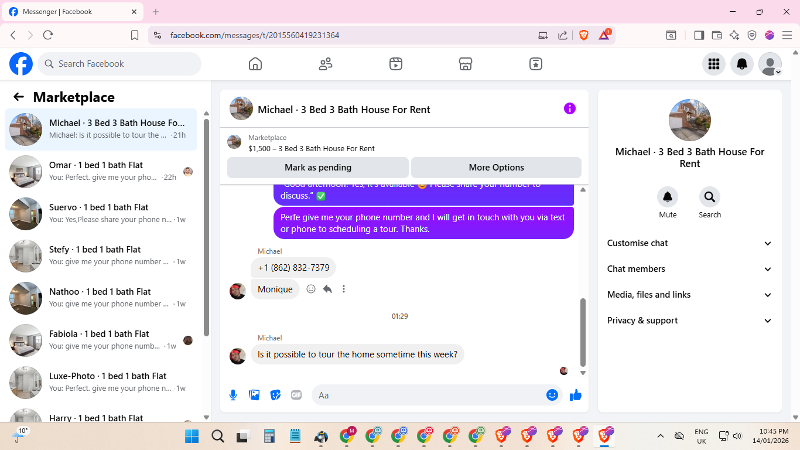Open the notifications bell
Viewport: 800px width, 450px height.
[742, 64]
